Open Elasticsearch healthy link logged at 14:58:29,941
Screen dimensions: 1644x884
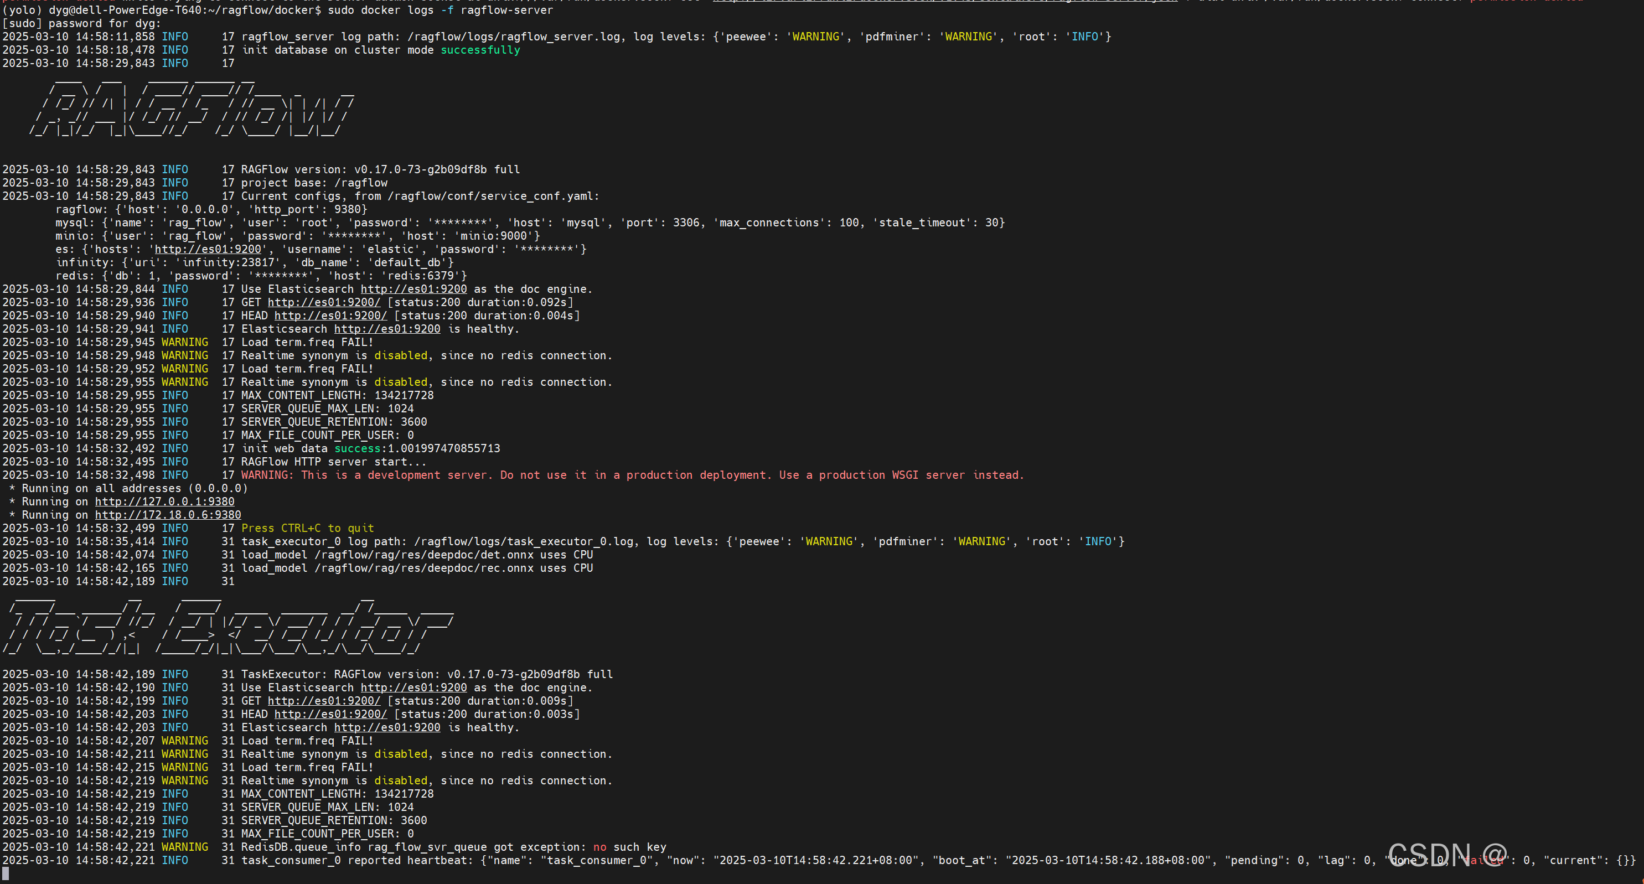(x=387, y=329)
